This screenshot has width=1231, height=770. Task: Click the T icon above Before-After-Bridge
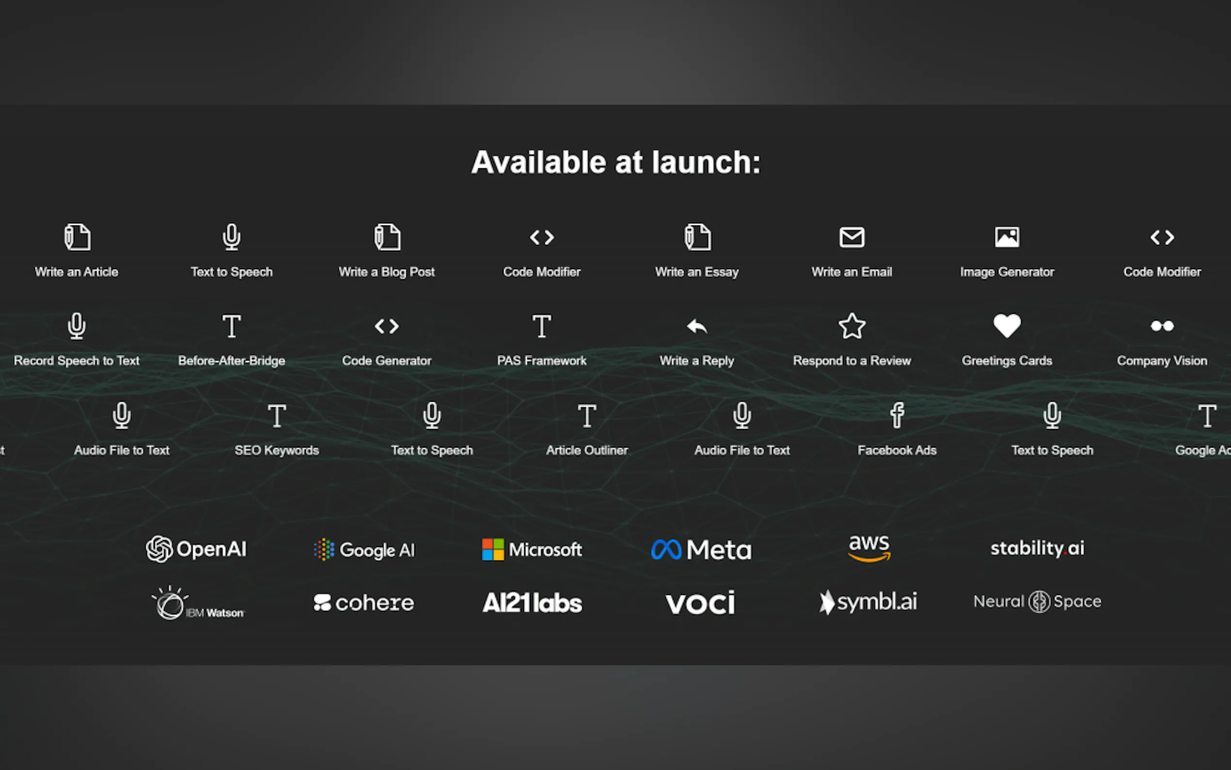tap(232, 326)
